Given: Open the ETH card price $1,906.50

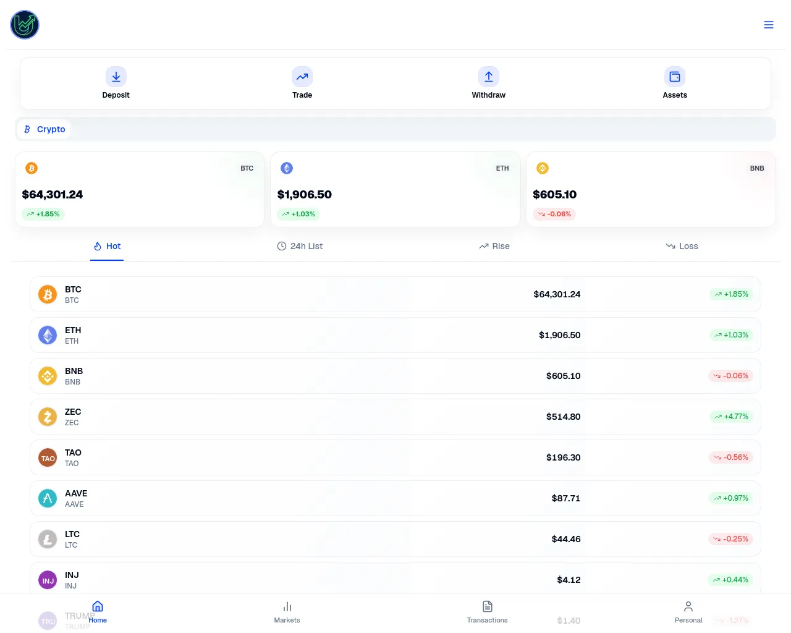Looking at the screenshot, I should (x=305, y=195).
